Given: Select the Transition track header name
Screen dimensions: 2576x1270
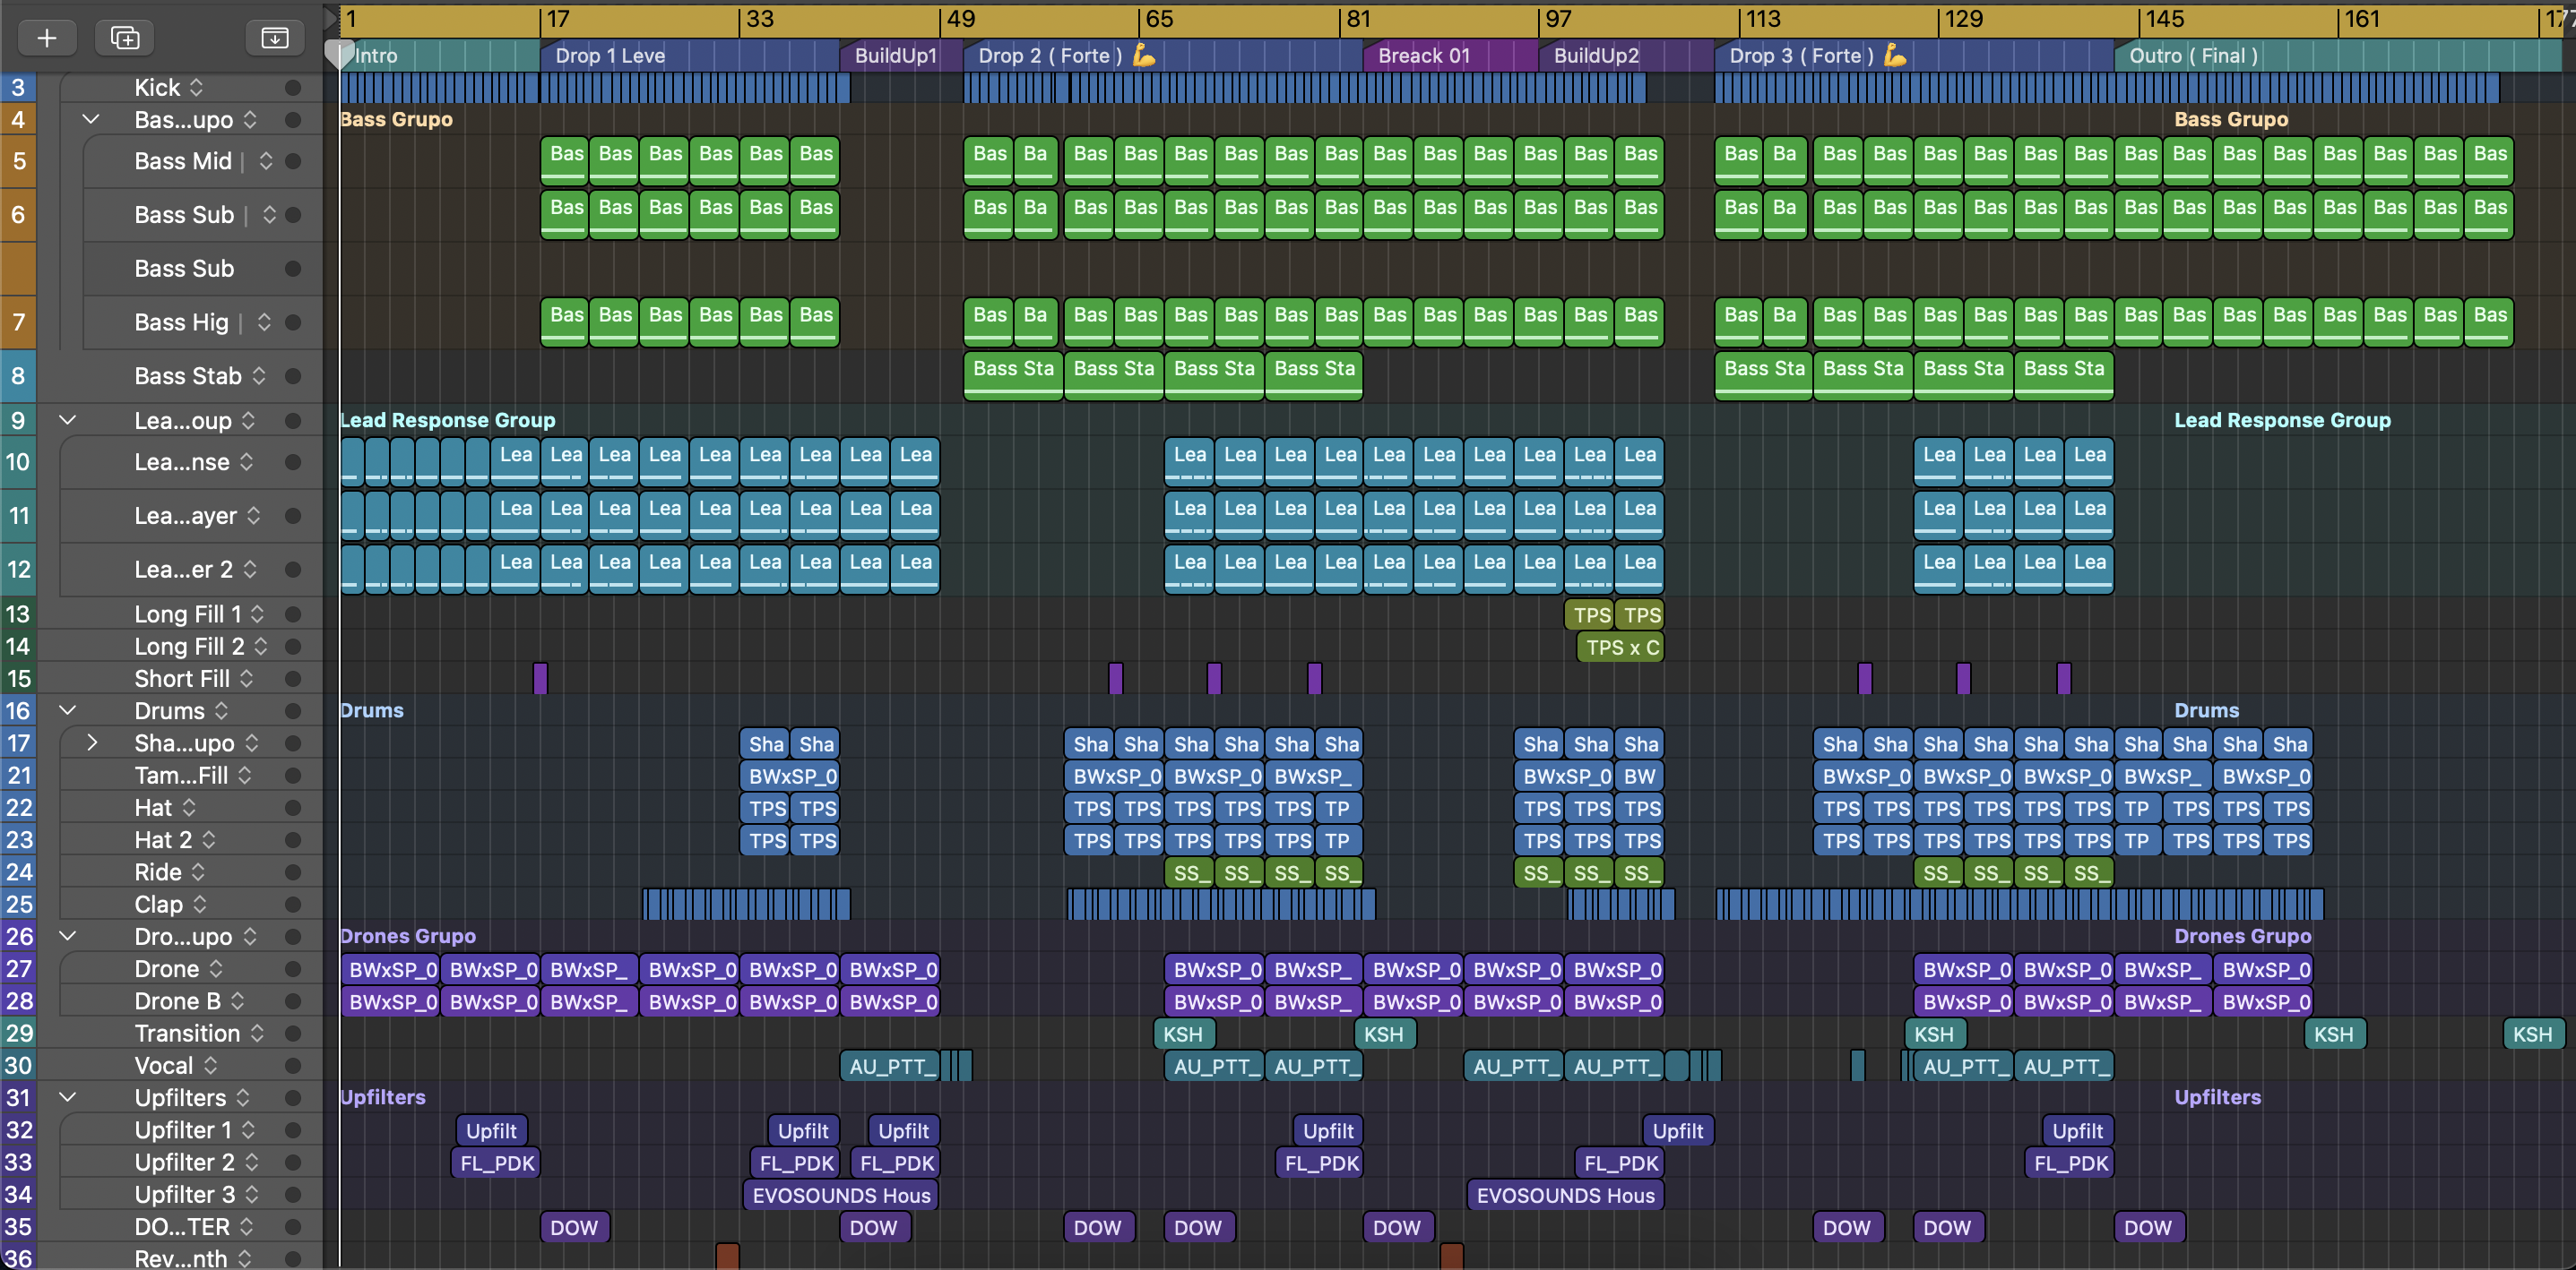Looking at the screenshot, I should [188, 1034].
